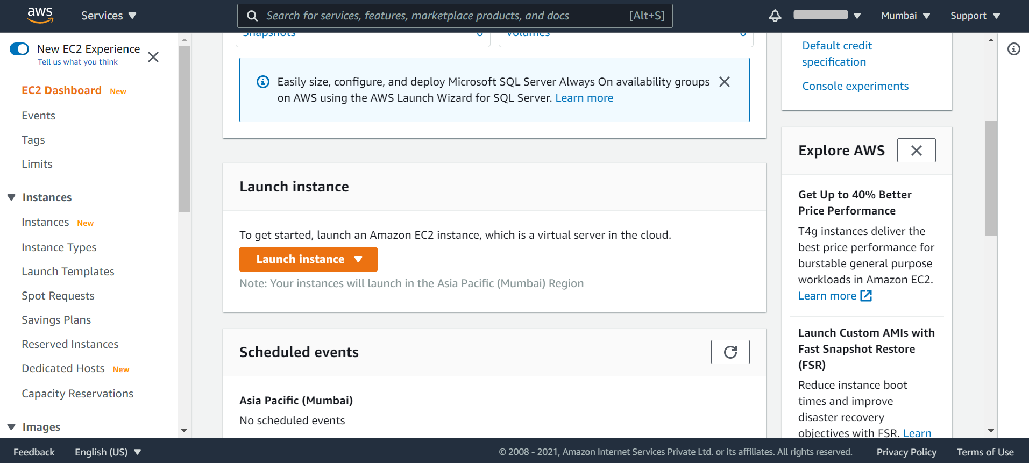The height and width of the screenshot is (463, 1029).
Task: Open Launch Templates in sidebar
Action: pos(68,272)
